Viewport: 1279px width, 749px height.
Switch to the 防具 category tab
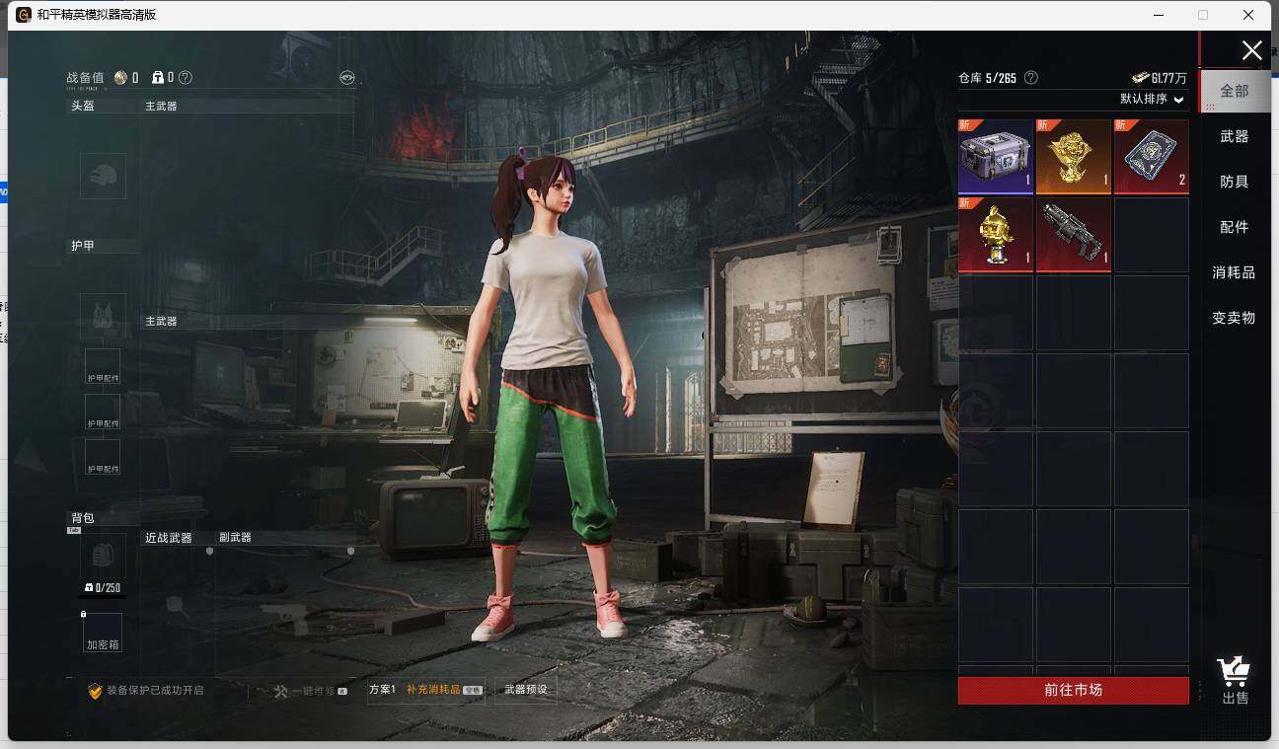[1235, 182]
